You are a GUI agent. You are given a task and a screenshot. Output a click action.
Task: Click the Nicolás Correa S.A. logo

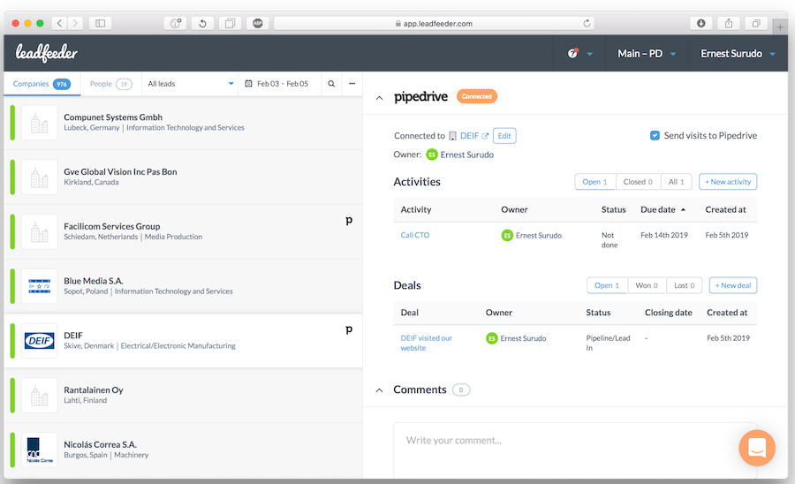(39, 450)
